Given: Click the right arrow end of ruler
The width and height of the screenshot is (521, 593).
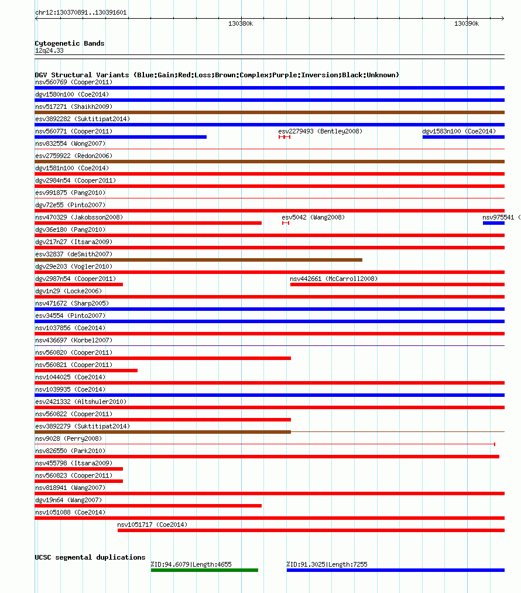Looking at the screenshot, I should click(x=503, y=18).
